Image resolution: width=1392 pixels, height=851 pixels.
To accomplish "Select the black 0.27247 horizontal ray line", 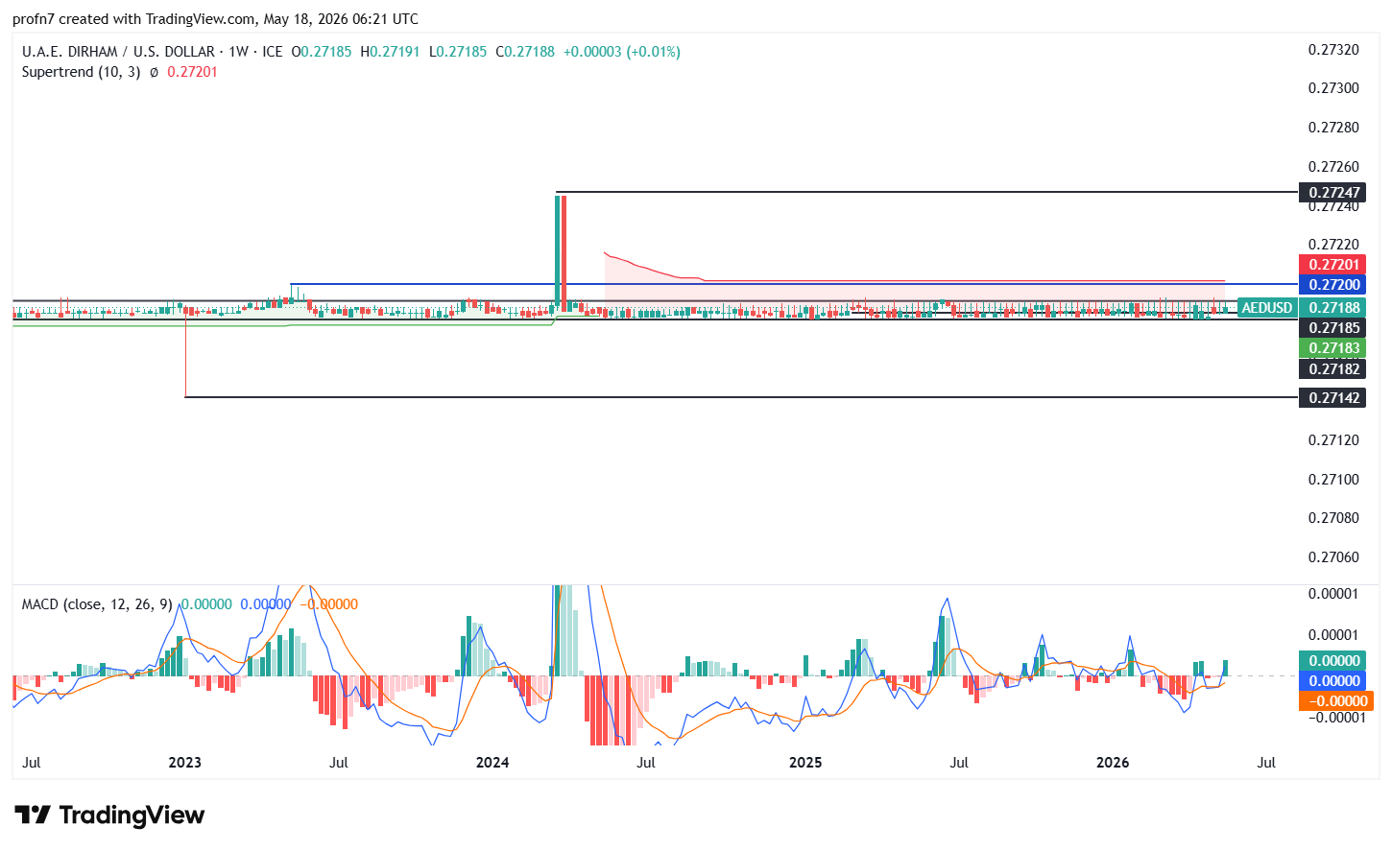I will coord(926,193).
